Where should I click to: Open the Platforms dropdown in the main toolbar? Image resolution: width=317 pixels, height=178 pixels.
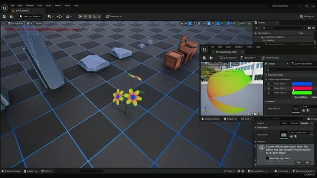(113, 16)
